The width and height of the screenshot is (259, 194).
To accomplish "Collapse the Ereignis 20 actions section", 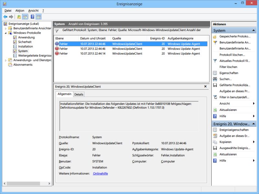I will click(253, 124).
